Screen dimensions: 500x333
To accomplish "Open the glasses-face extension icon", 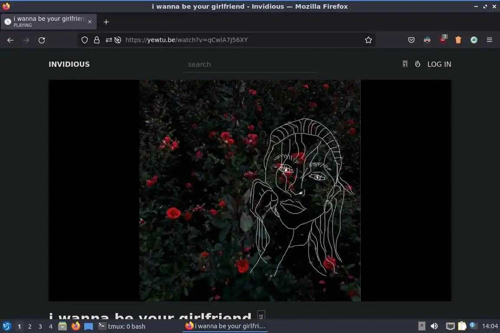I will click(x=427, y=40).
